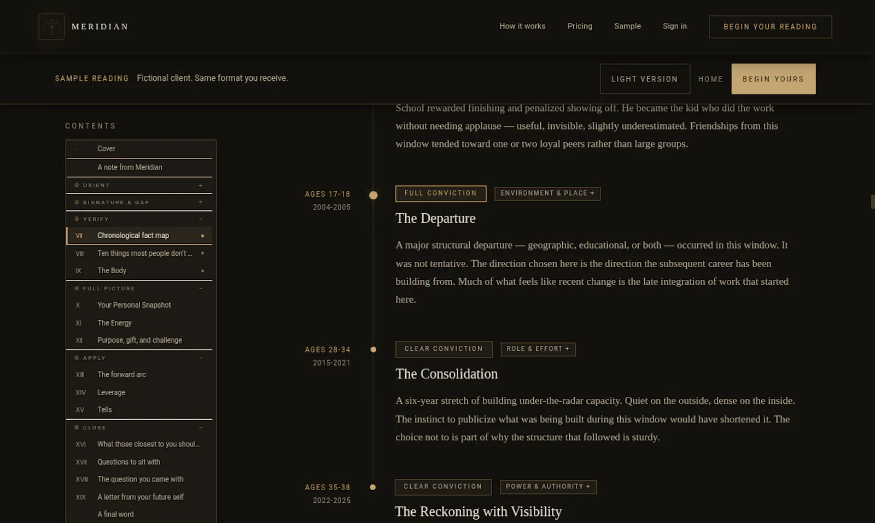Open Your Personal Snapshot chapter

click(139, 305)
